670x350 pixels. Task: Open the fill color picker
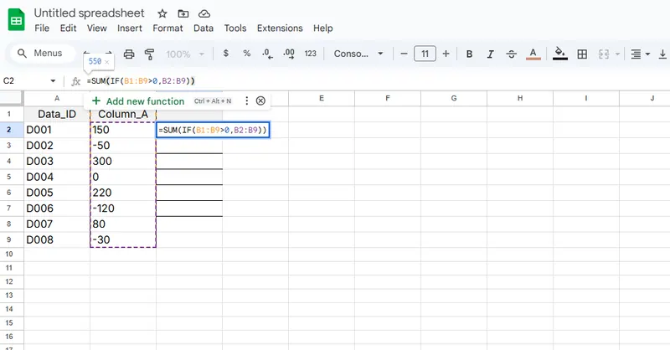(x=559, y=54)
